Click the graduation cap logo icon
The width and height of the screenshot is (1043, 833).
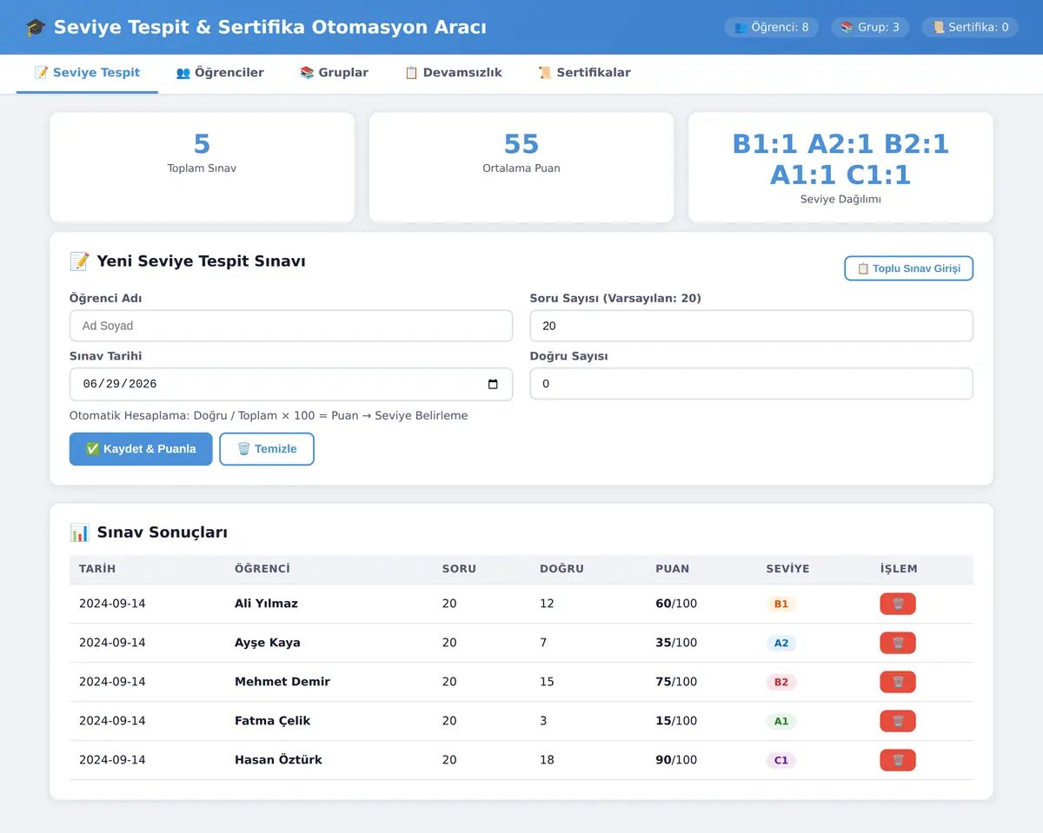[x=36, y=27]
